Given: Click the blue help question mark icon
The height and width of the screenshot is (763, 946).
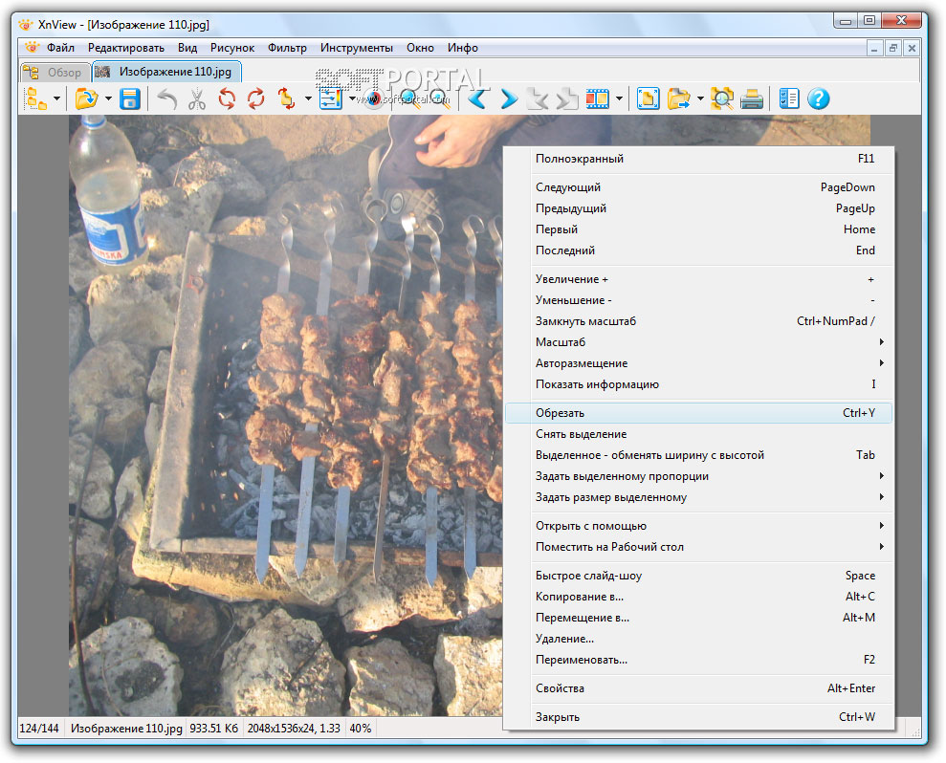Looking at the screenshot, I should (819, 98).
